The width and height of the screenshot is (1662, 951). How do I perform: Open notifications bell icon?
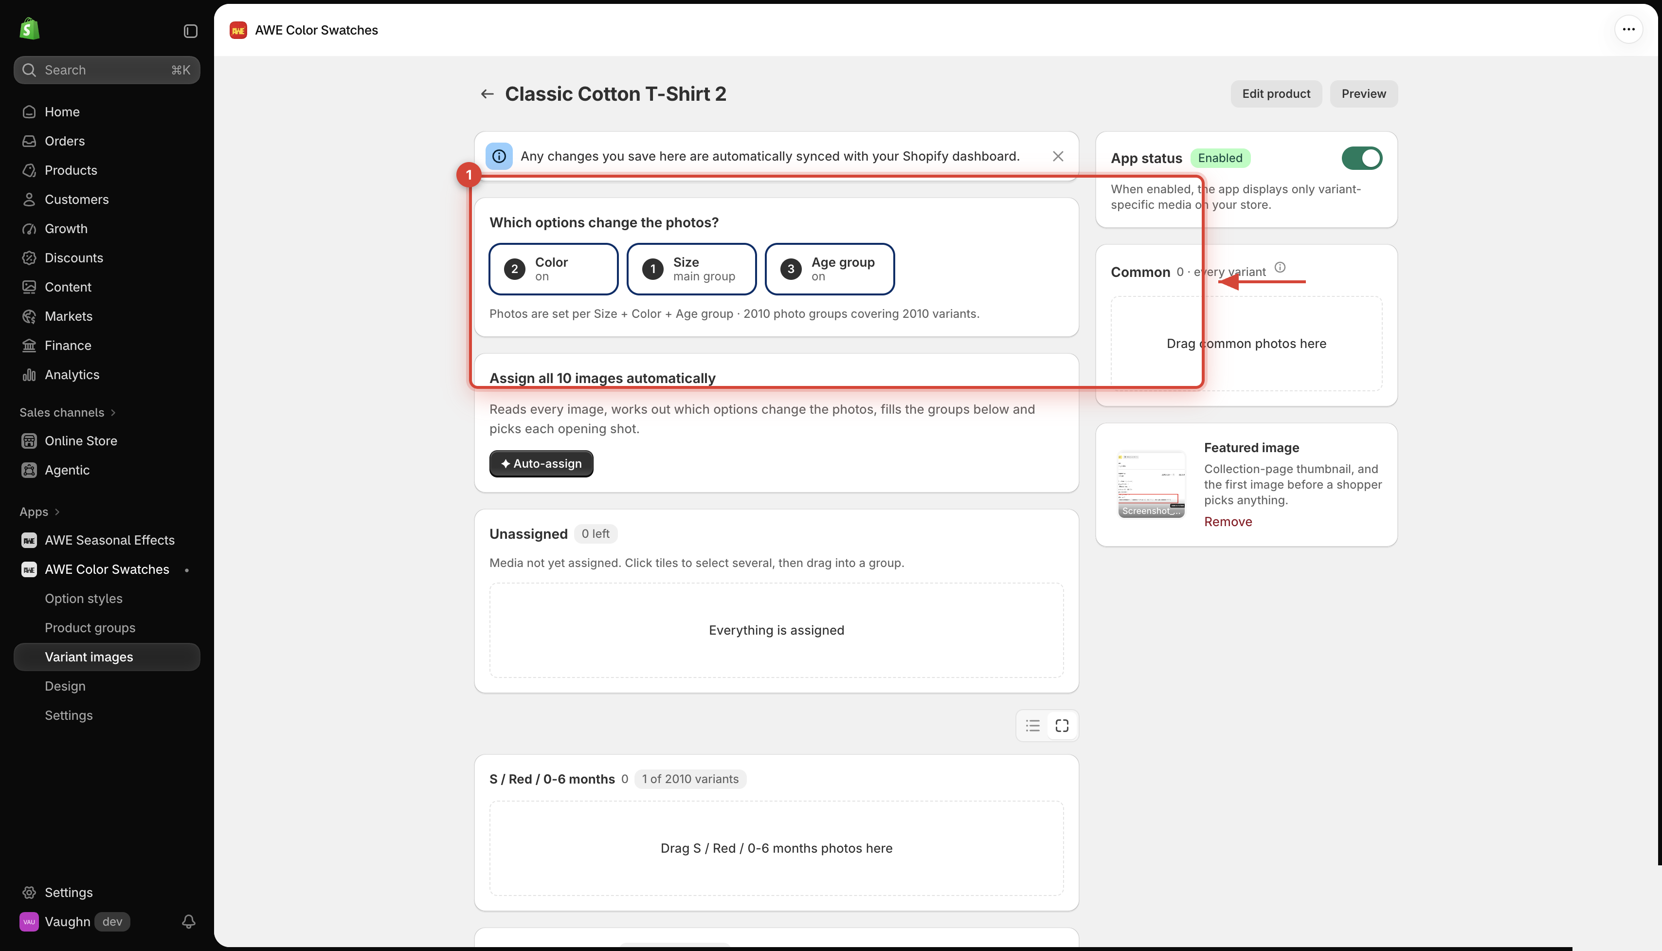(x=188, y=922)
